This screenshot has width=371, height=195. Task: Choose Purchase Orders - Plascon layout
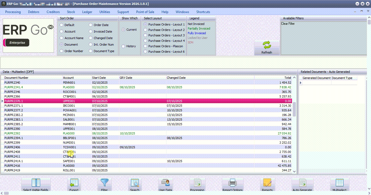point(146,46)
